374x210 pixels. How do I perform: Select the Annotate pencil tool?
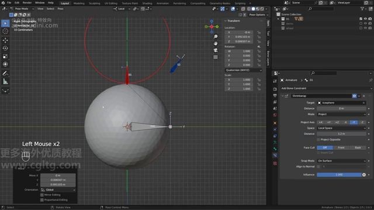point(5,73)
